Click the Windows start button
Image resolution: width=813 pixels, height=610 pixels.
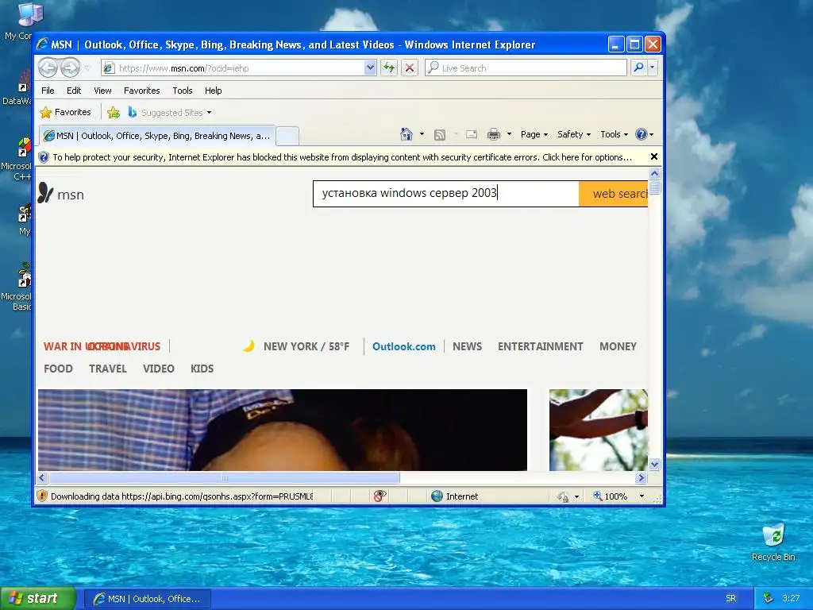point(38,599)
